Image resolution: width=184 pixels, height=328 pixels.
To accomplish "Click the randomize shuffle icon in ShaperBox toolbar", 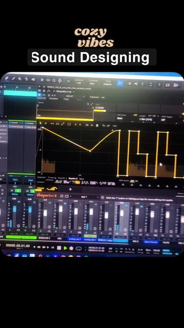I will (87, 125).
